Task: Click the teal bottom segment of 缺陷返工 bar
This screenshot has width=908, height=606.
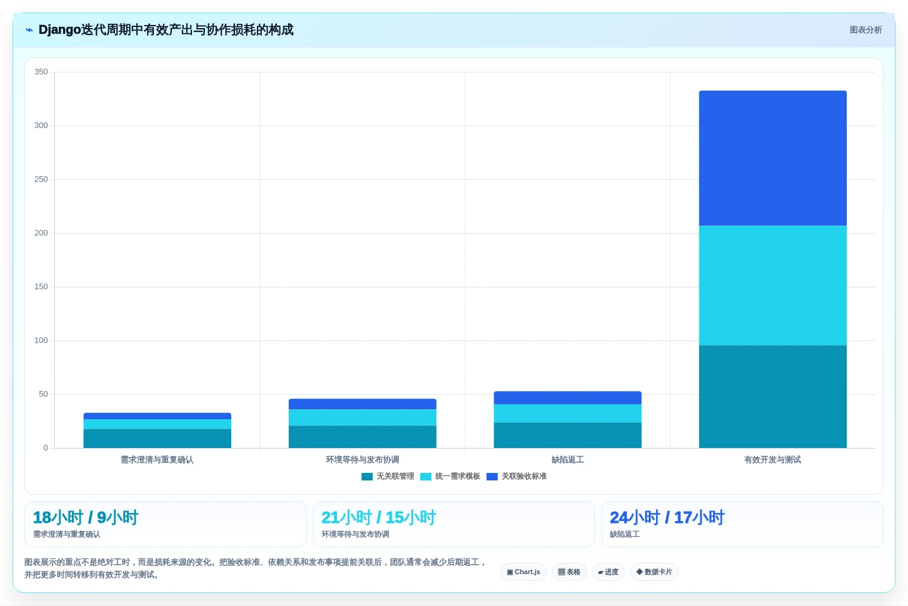Action: (567, 435)
